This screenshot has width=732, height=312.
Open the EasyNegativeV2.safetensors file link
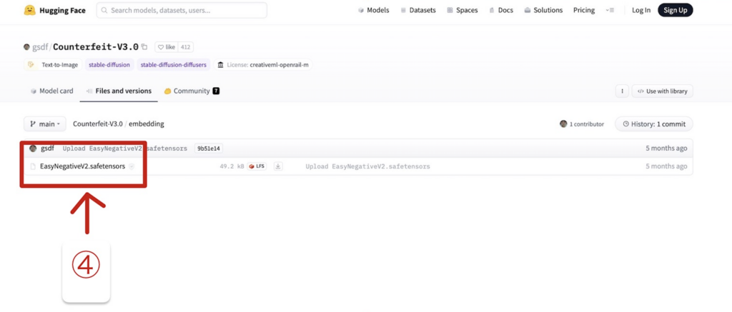(83, 166)
